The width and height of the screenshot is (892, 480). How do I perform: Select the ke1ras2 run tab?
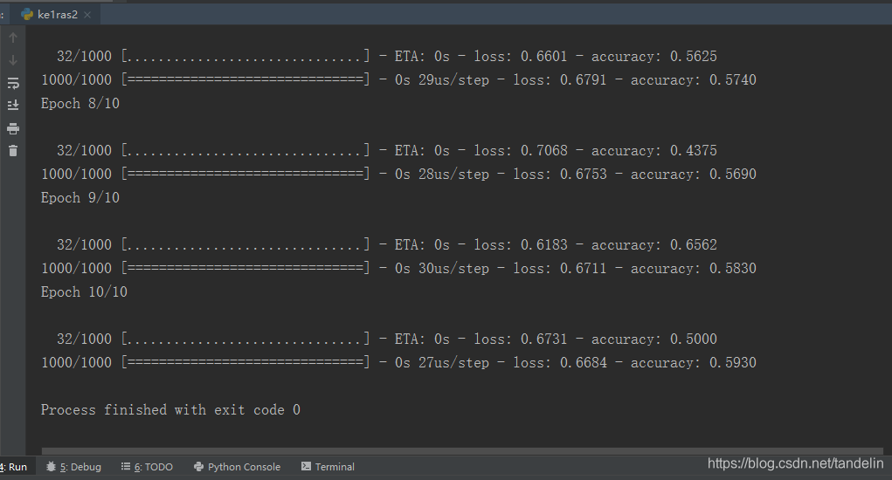coord(57,15)
